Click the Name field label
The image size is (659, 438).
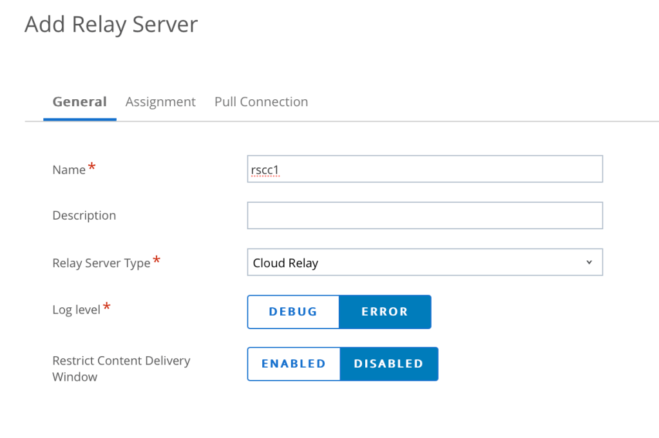69,170
